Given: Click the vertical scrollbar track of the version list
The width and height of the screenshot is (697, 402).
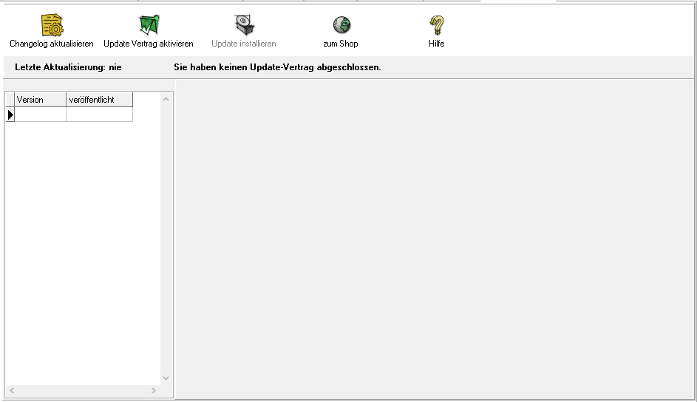Looking at the screenshot, I should tap(166, 236).
